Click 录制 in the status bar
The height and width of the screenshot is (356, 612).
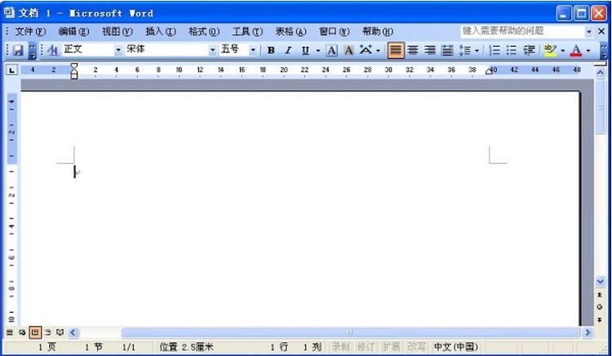click(x=340, y=347)
